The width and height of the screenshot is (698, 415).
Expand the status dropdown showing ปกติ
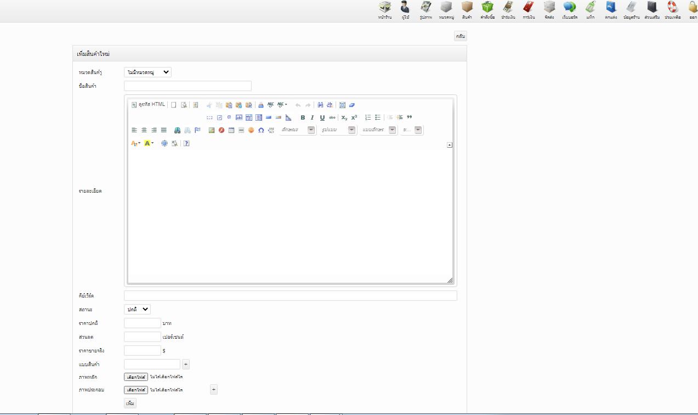point(137,310)
